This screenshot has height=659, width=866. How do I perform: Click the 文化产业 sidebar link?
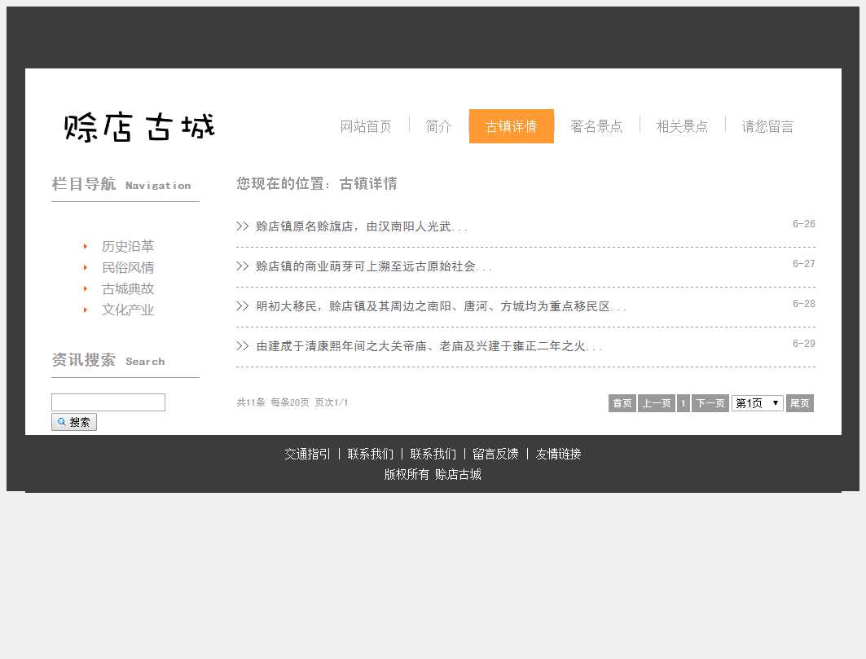point(127,310)
